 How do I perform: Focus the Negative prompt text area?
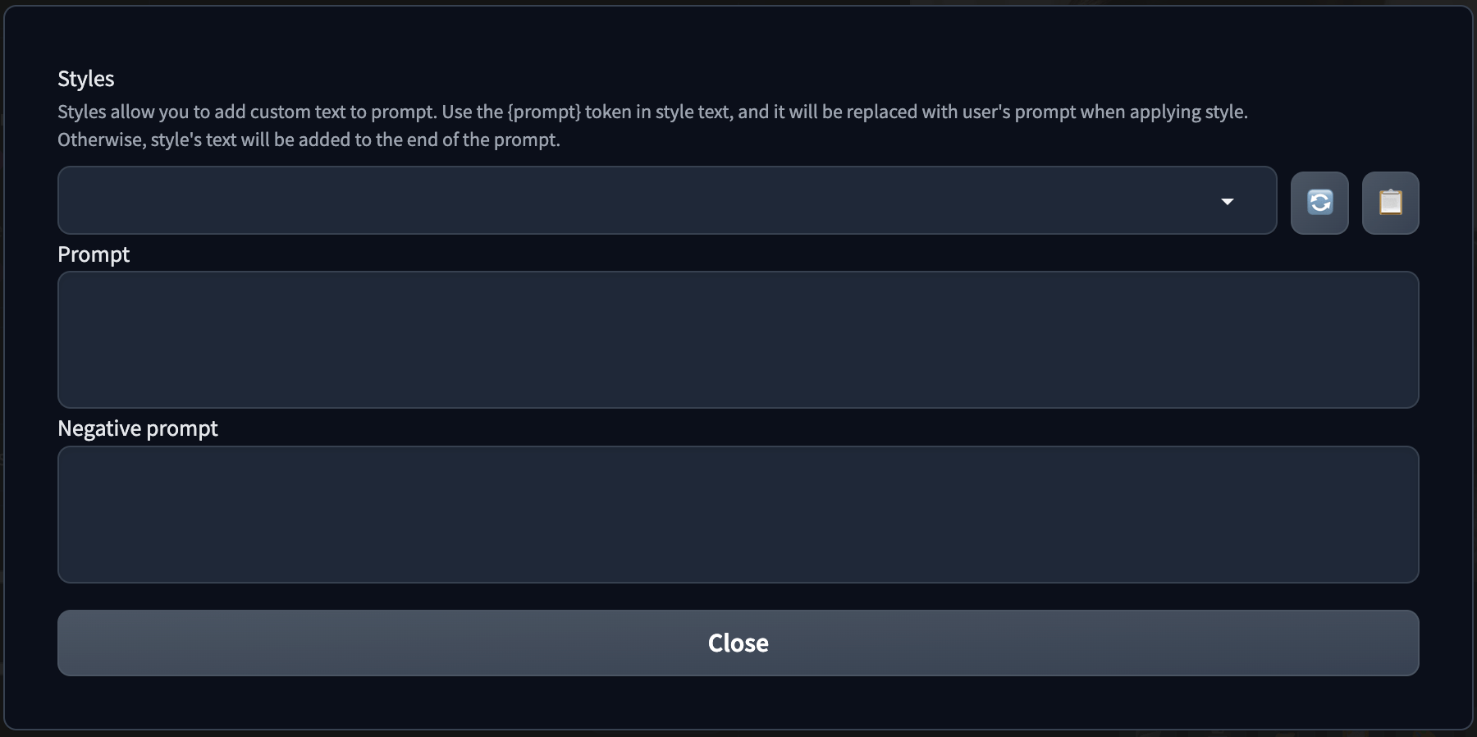click(738, 514)
